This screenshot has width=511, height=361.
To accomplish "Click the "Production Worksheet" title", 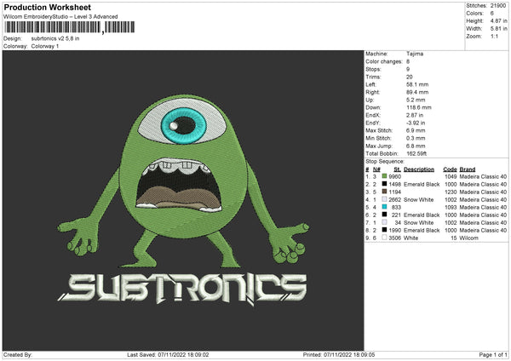I will (47, 7).
